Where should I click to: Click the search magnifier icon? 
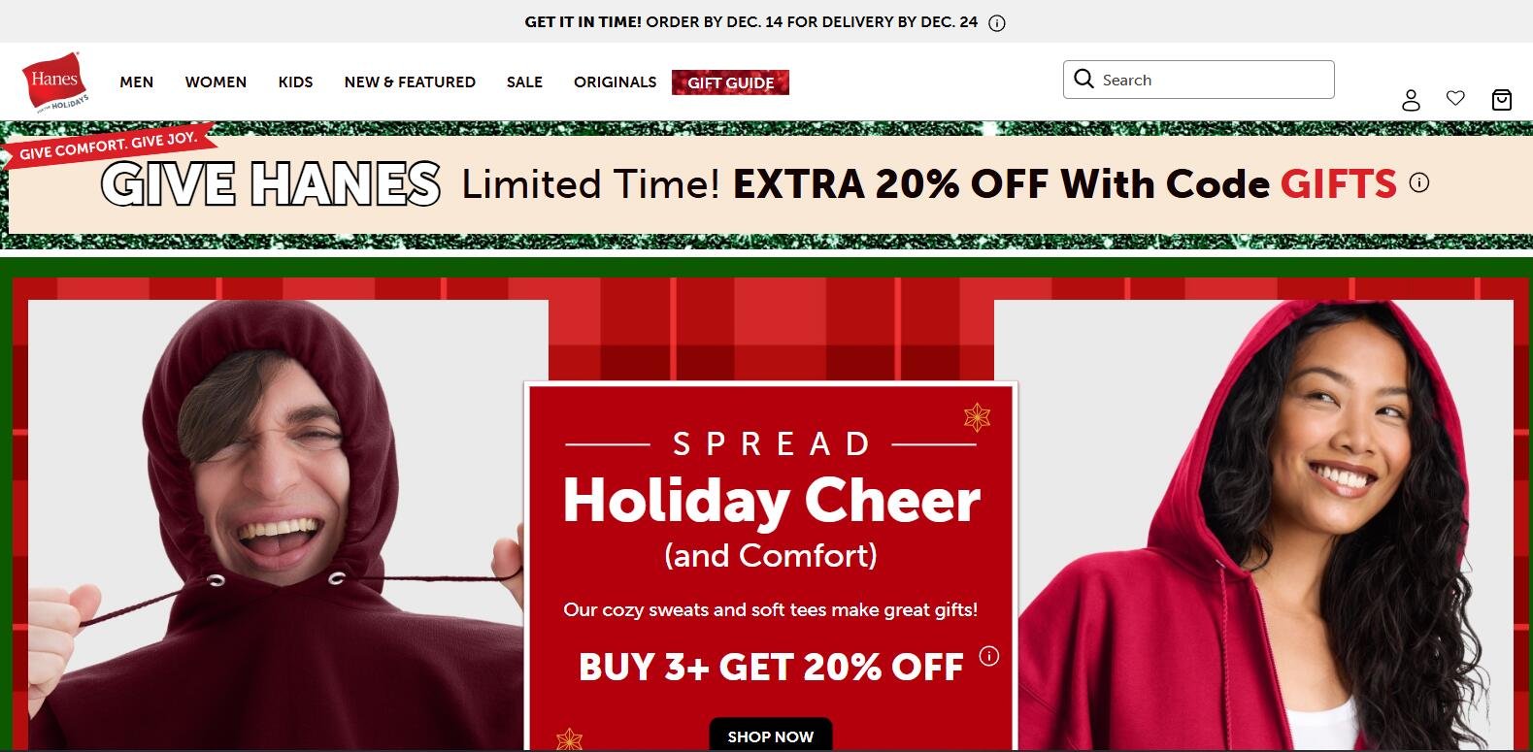click(x=1084, y=79)
